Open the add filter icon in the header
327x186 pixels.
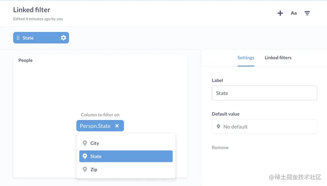click(307, 13)
